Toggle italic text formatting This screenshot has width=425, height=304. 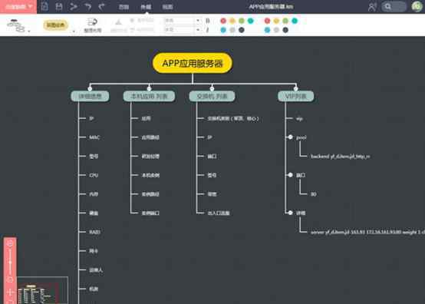(x=208, y=30)
